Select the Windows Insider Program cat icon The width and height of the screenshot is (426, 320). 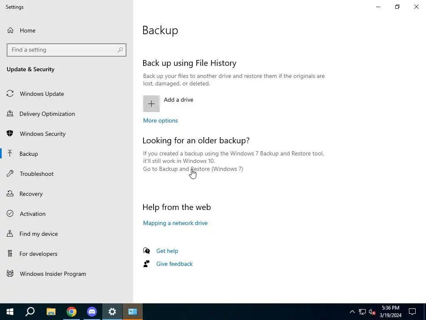coord(10,273)
